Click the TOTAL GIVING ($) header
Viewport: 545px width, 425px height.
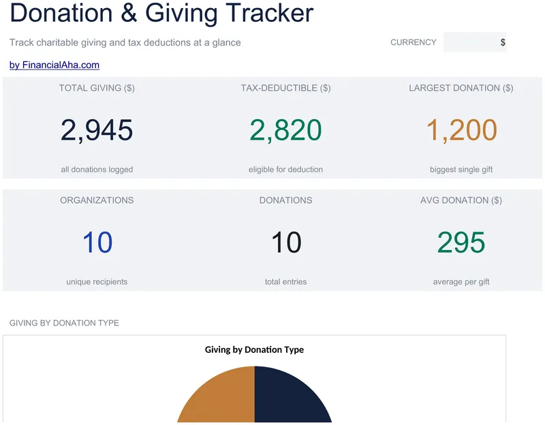(97, 88)
